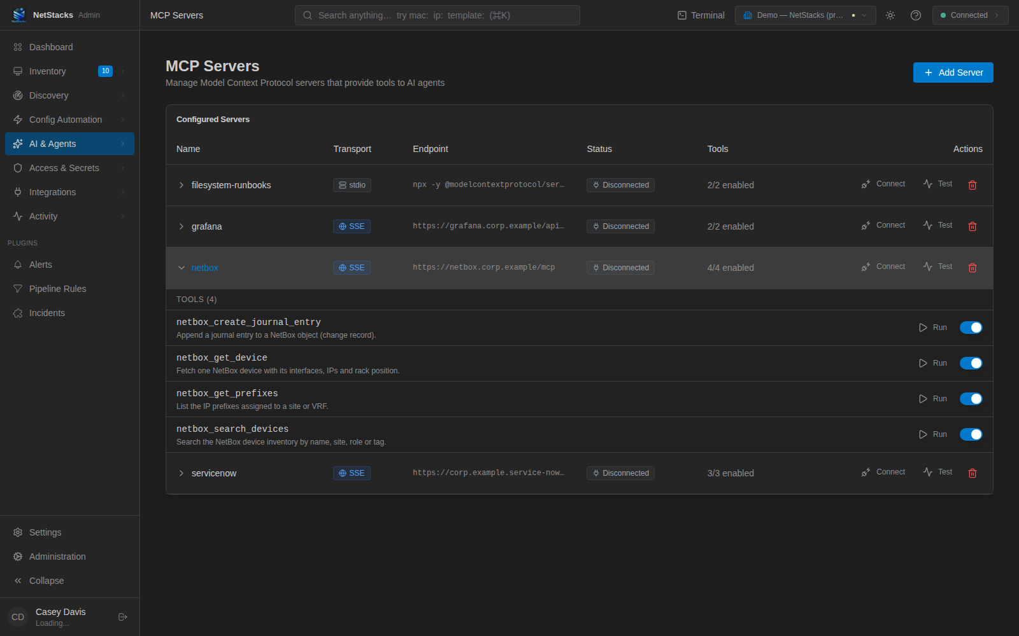Collapse the sidebar

click(69, 581)
